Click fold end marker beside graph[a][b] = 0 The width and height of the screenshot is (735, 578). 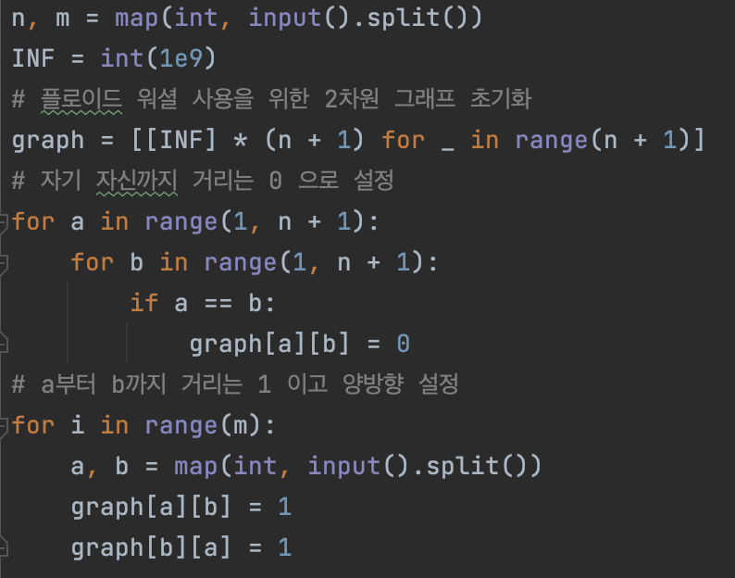click(x=3, y=345)
